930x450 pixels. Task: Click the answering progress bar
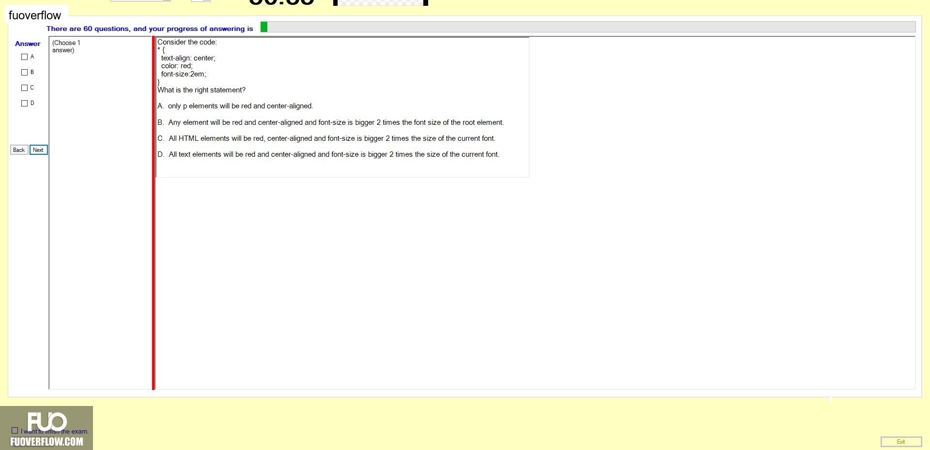tap(588, 27)
